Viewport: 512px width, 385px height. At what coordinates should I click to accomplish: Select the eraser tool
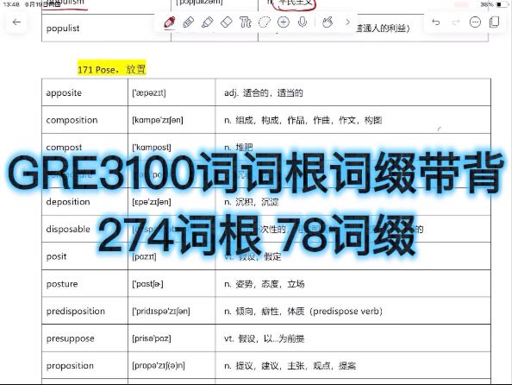tap(227, 22)
